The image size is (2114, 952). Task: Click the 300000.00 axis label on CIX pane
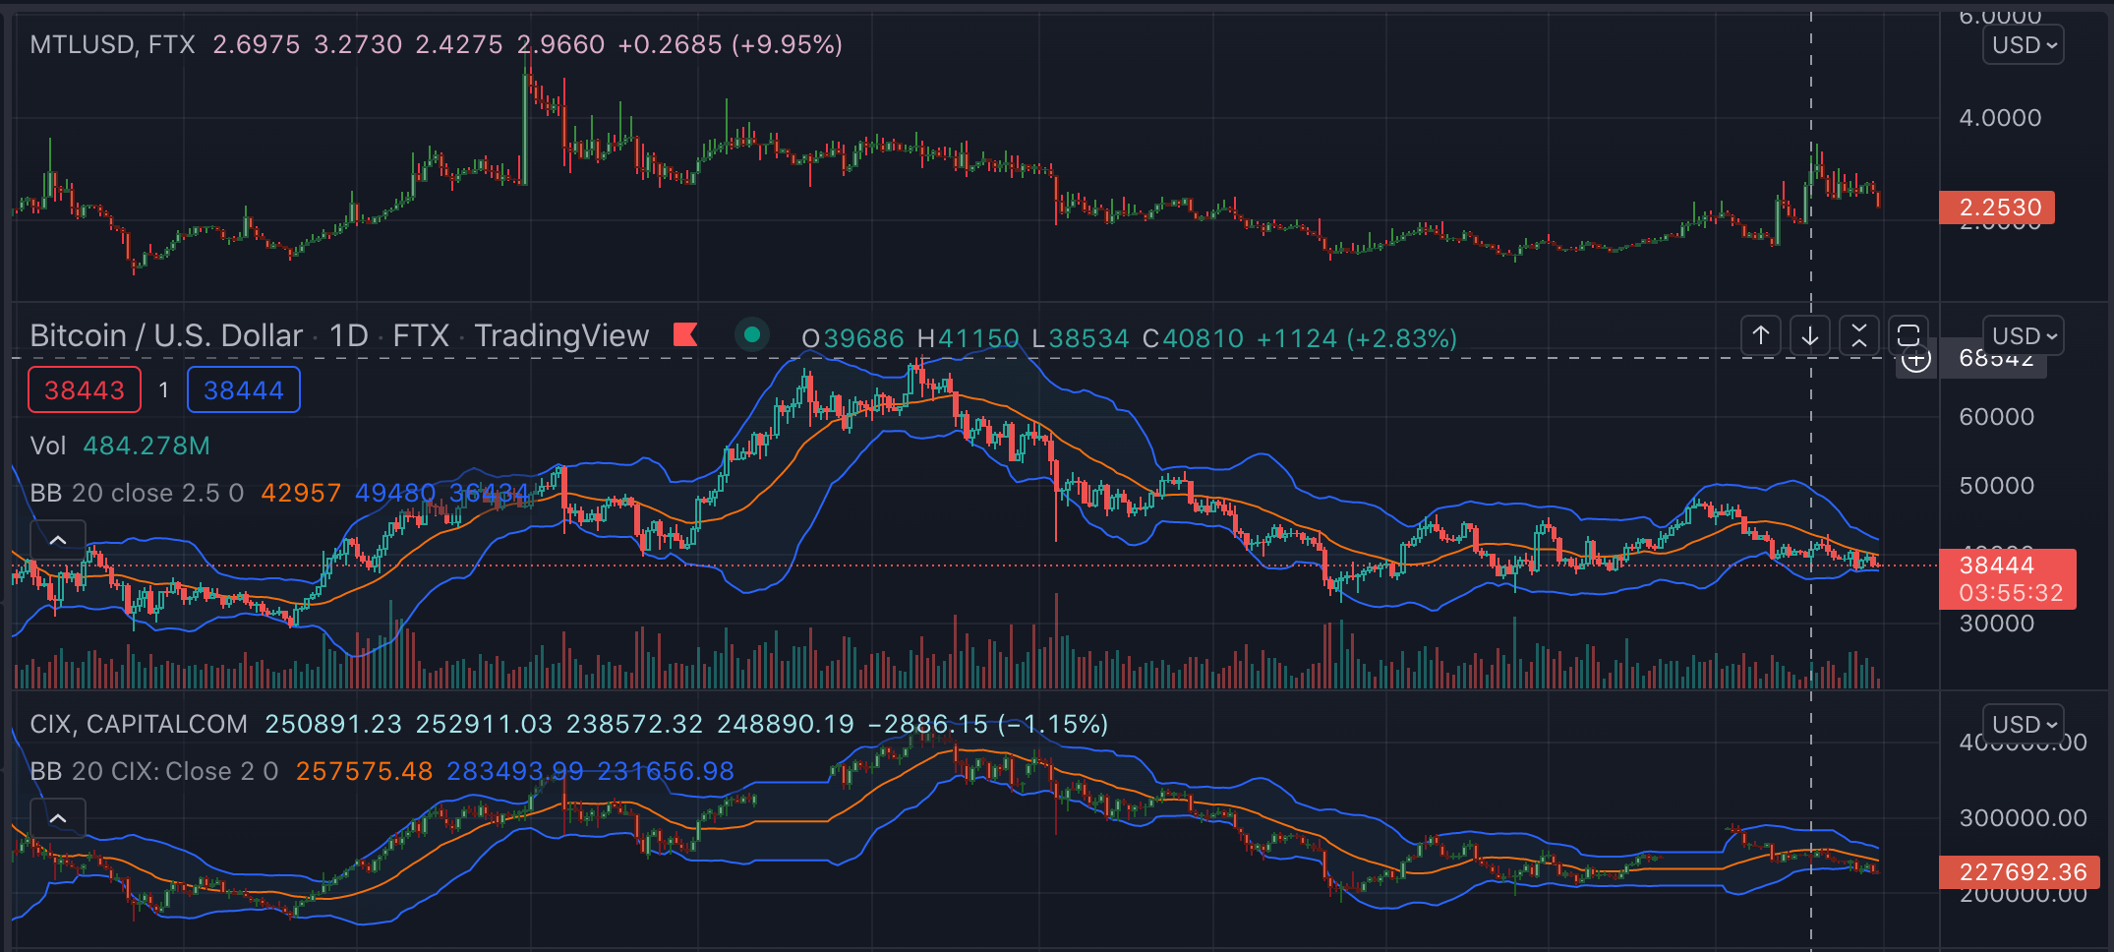coord(2023,818)
